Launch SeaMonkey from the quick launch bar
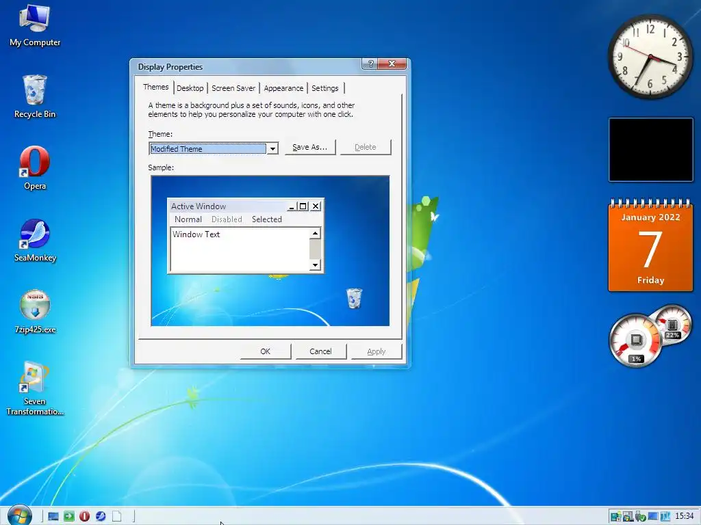Image resolution: width=701 pixels, height=525 pixels. point(101,517)
